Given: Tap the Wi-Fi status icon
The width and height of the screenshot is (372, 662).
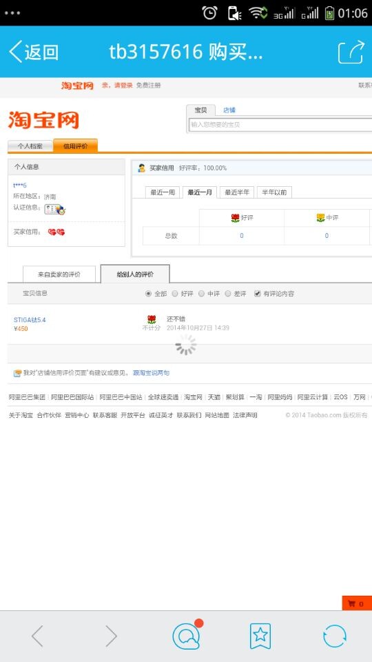Looking at the screenshot, I should click(x=258, y=12).
